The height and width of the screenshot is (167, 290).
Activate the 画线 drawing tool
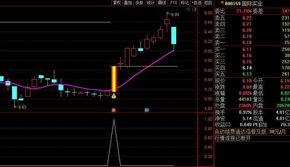pyautogui.click(x=162, y=3)
